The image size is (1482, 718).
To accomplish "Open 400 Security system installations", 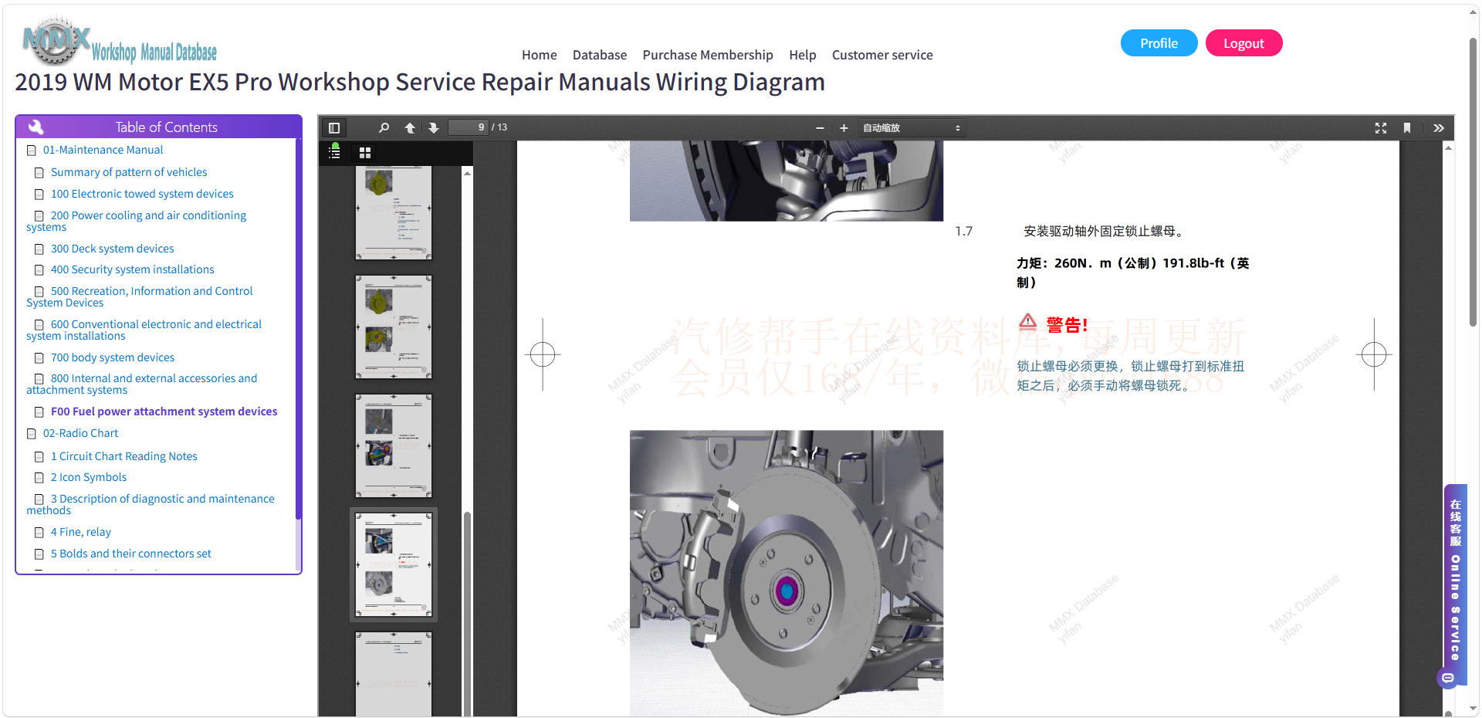I will (x=132, y=269).
